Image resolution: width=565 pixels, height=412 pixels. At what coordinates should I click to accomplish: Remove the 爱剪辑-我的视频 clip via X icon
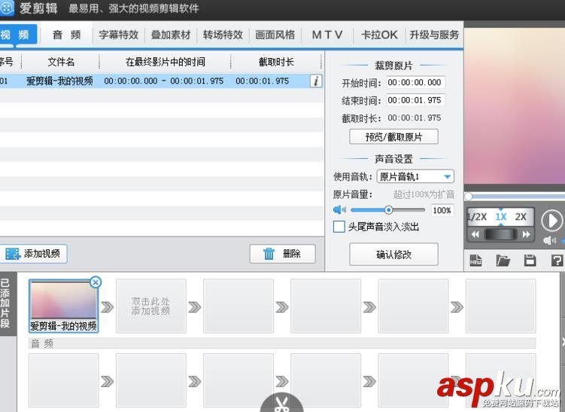(95, 282)
